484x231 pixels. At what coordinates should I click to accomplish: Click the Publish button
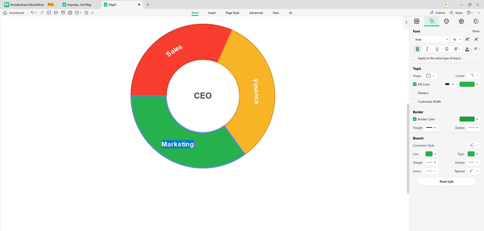pyautogui.click(x=438, y=13)
